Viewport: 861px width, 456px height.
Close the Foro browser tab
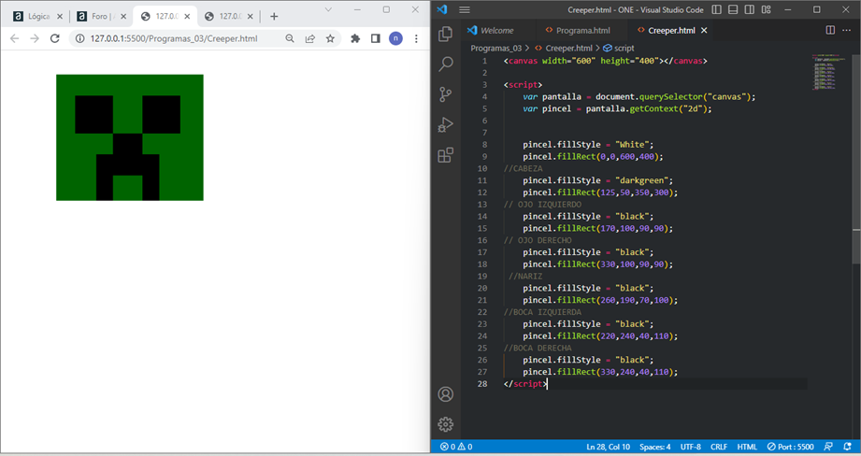[123, 17]
